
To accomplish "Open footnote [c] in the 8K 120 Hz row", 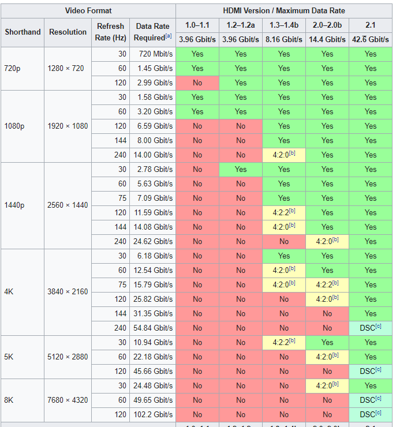I will pyautogui.click(x=378, y=413).
